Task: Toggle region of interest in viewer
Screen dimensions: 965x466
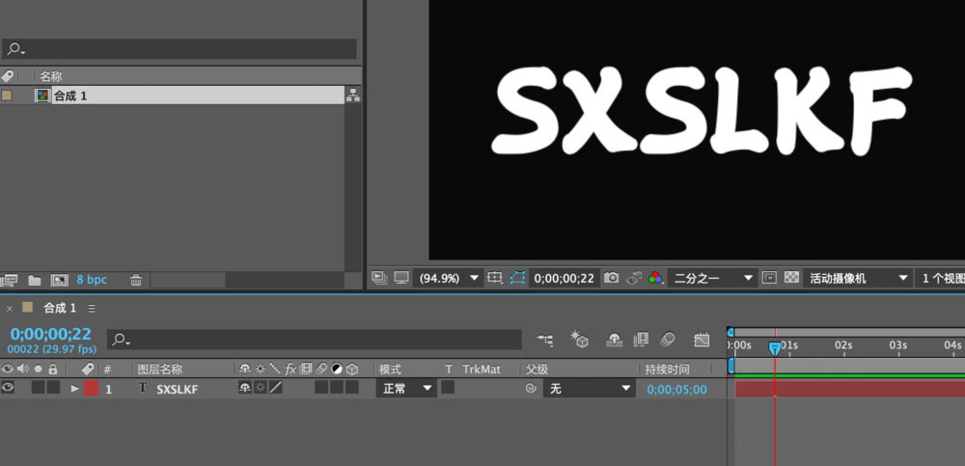Action: pos(518,278)
